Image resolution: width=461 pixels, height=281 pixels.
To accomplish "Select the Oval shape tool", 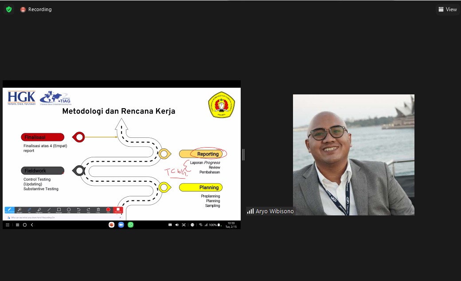I will [69, 210].
